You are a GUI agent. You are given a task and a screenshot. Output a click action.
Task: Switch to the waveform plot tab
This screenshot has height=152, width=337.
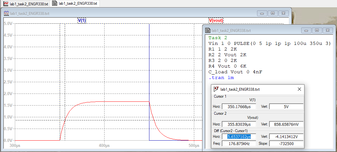click(x=25, y=4)
